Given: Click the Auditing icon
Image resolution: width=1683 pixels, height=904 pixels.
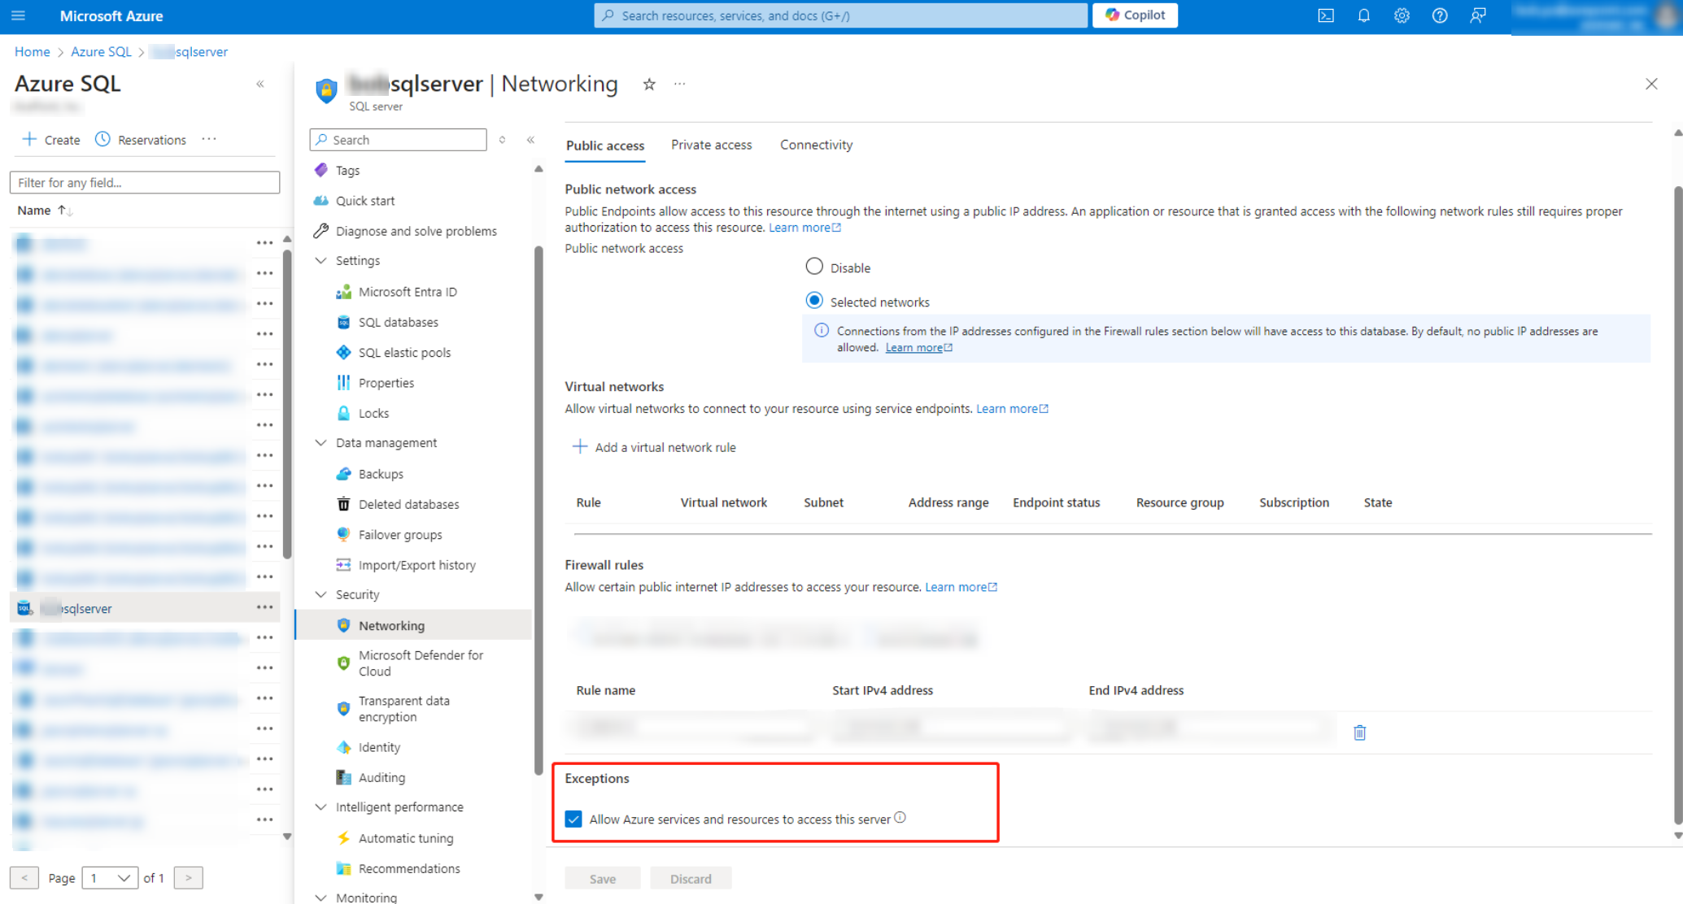Looking at the screenshot, I should pos(344,777).
